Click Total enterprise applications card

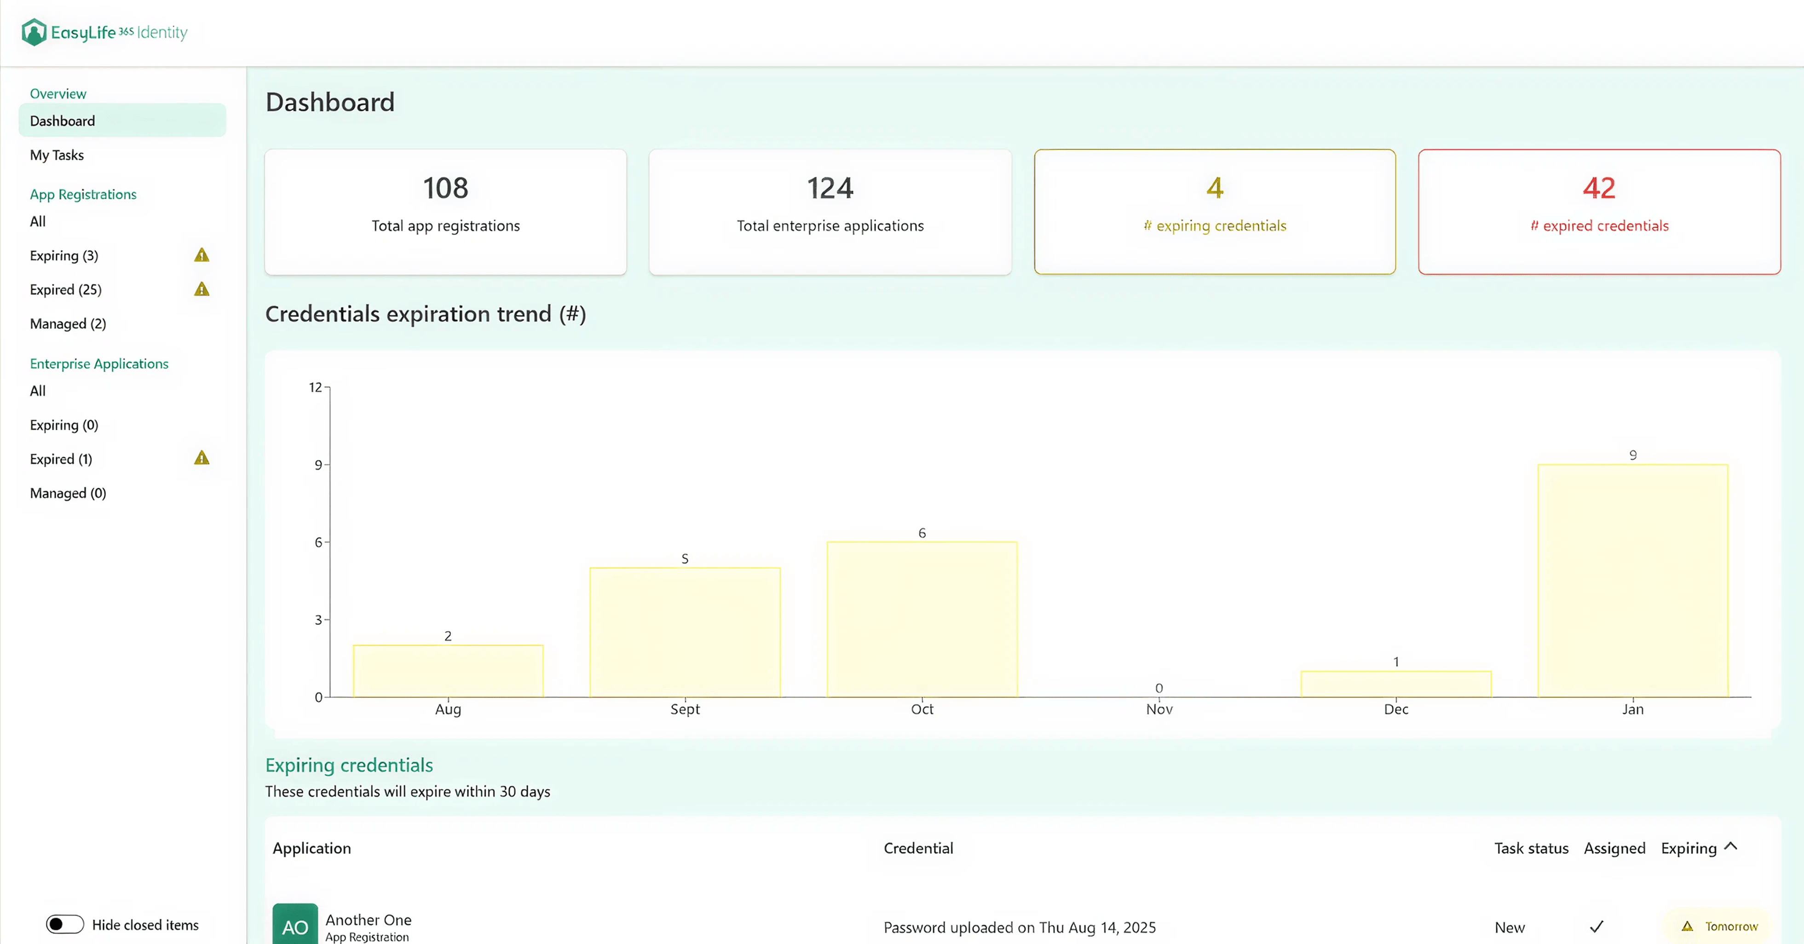coord(830,212)
